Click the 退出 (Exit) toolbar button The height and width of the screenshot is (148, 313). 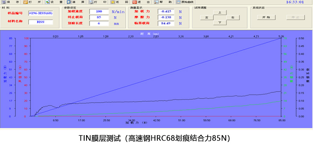tap(141, 2)
